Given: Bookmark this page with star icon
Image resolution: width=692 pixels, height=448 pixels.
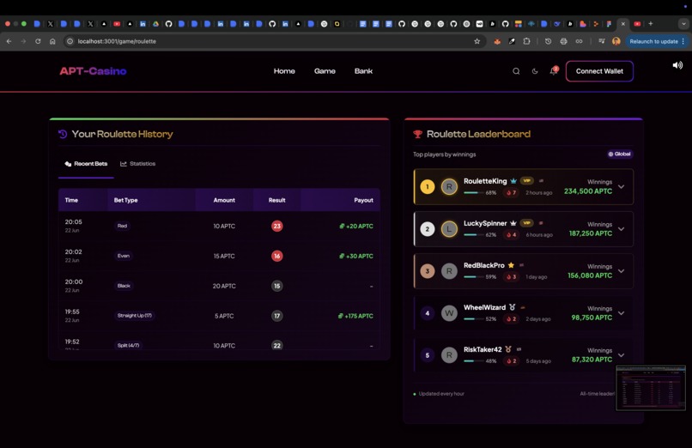Looking at the screenshot, I should coord(477,41).
